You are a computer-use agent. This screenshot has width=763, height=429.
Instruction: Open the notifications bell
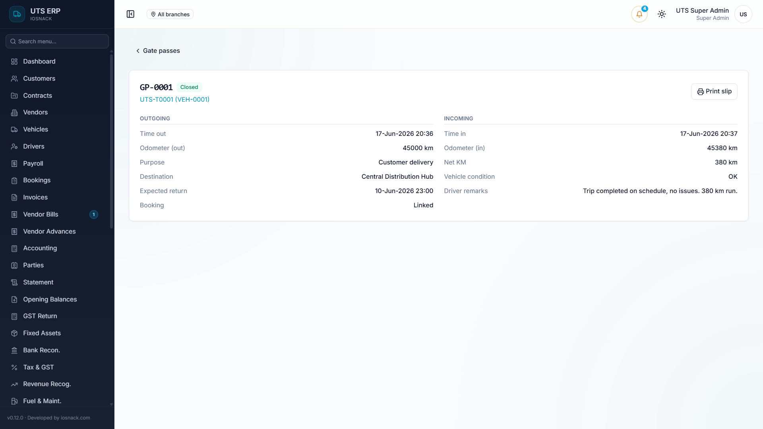[x=639, y=14]
